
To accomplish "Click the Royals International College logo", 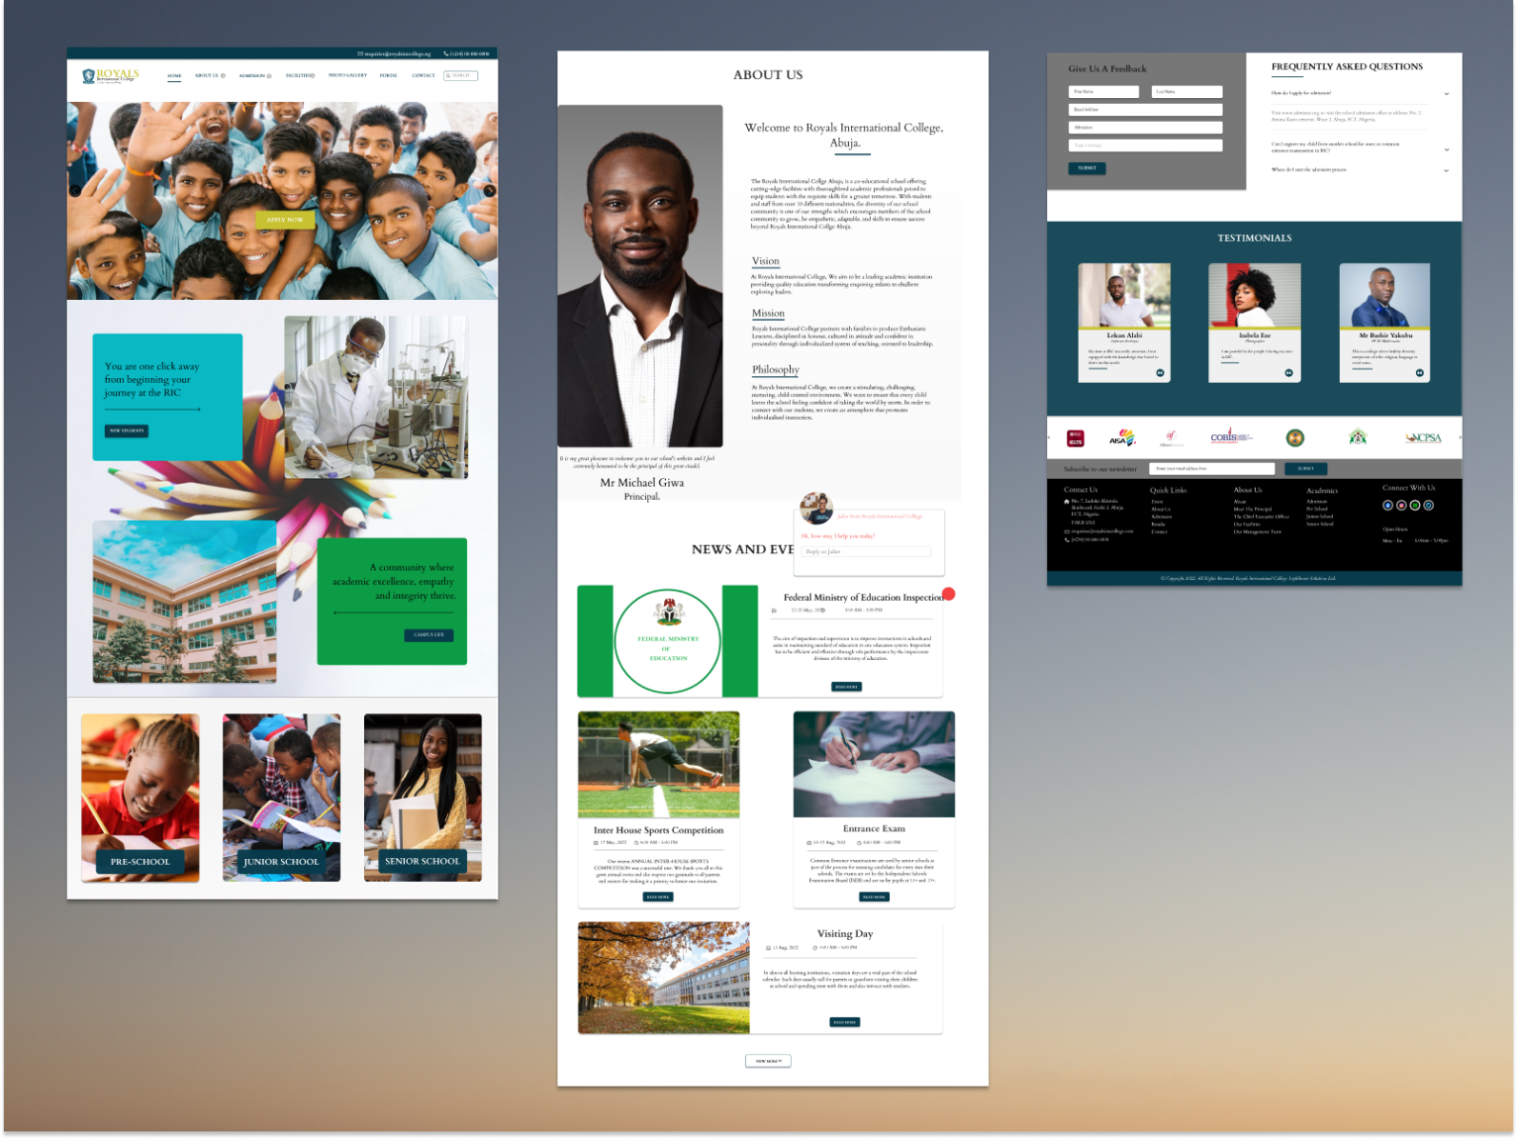I will (x=111, y=75).
